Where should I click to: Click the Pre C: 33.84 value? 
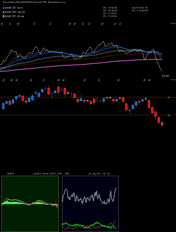pyautogui.click(x=110, y=16)
